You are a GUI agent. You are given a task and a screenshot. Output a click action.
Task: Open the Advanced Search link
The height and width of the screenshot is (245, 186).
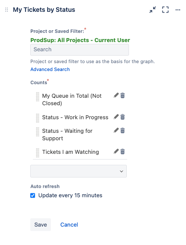pos(50,69)
